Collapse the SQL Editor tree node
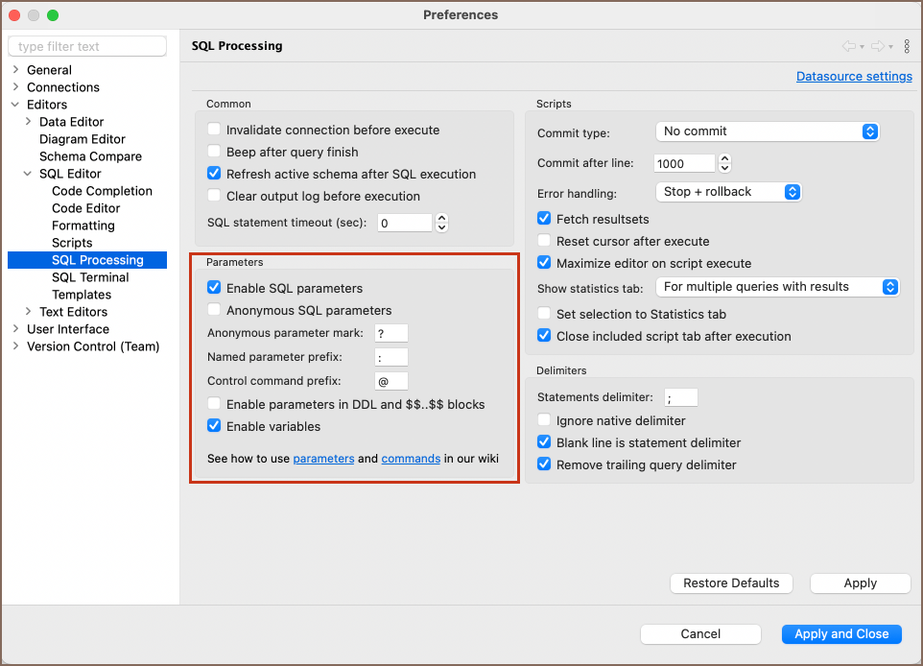Viewport: 923px width, 666px height. point(28,174)
